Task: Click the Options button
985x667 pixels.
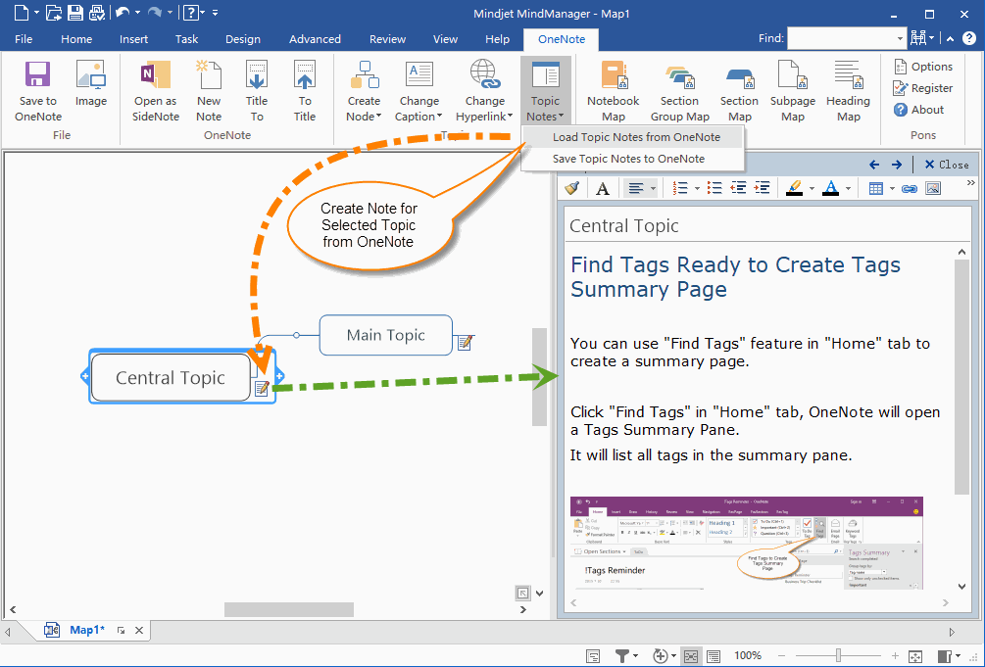Action: click(x=923, y=67)
